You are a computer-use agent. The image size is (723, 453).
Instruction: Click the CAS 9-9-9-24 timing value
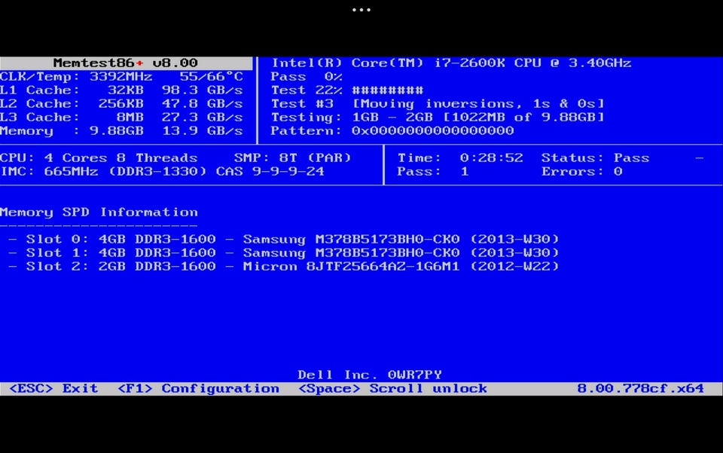tap(270, 172)
